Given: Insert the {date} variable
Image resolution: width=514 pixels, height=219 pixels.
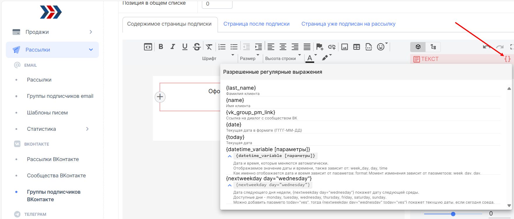Looking at the screenshot, I should click(234, 125).
